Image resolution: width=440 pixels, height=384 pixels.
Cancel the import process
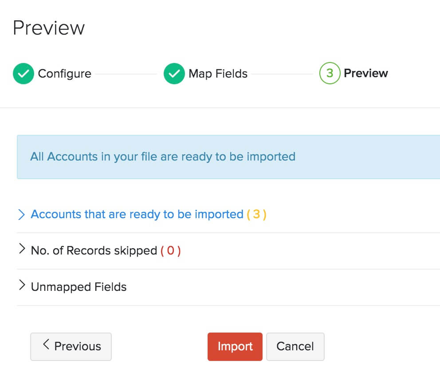point(295,346)
